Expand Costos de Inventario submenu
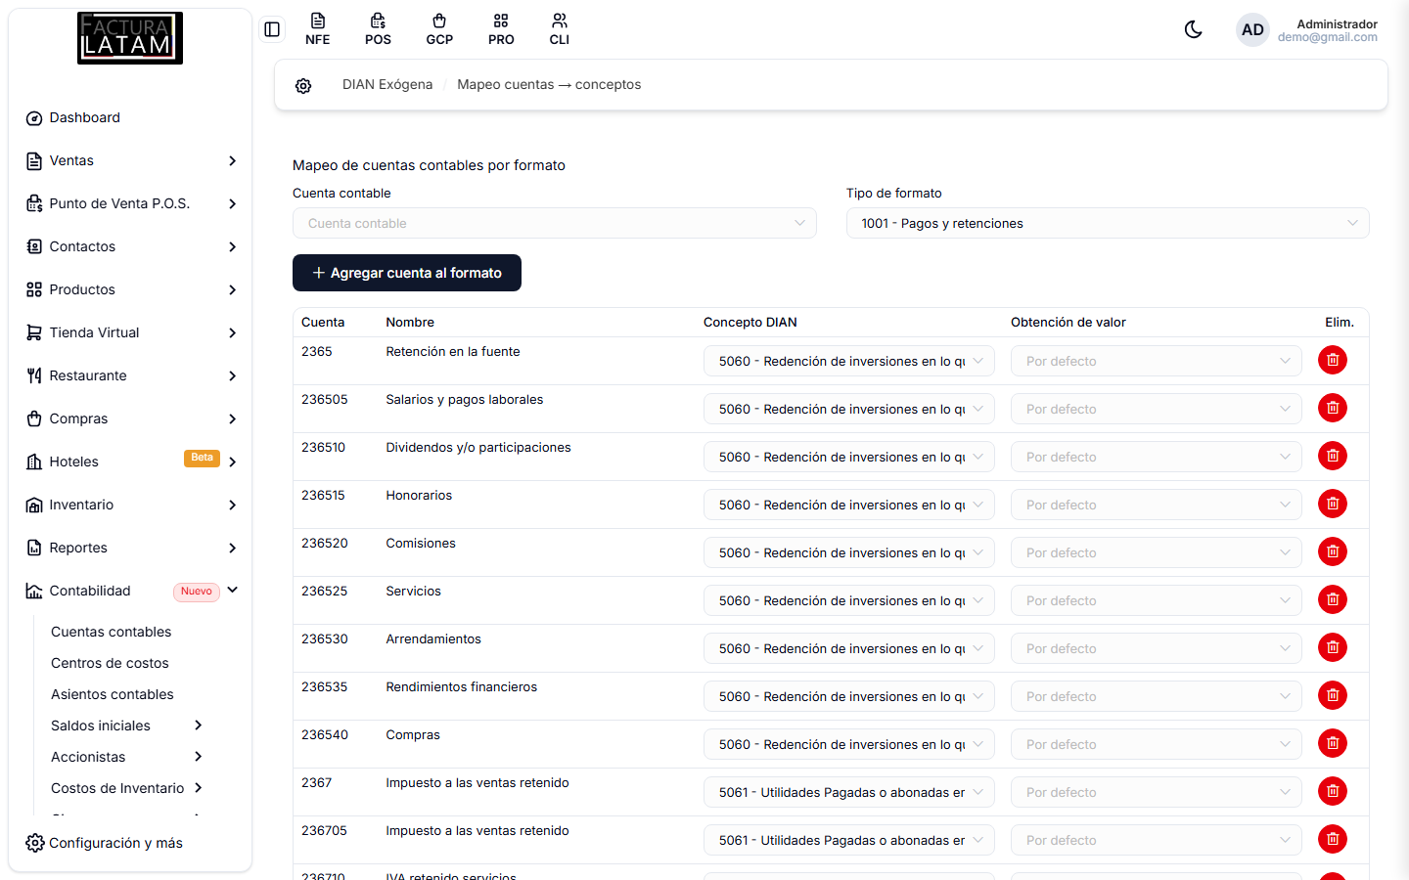The height and width of the screenshot is (880, 1409). pos(127,788)
